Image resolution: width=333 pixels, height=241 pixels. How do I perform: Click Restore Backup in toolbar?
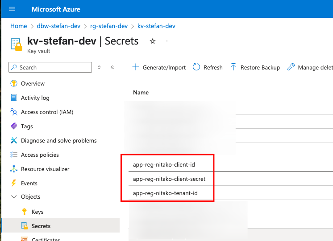point(255,67)
